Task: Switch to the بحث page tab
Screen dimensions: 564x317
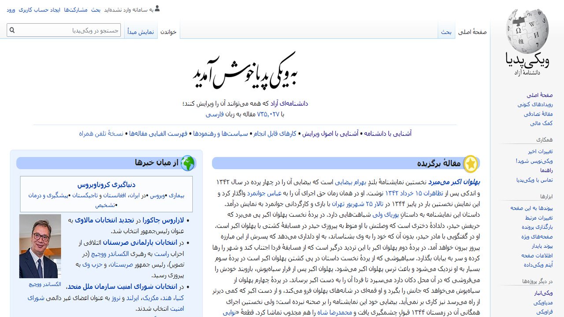Action: tap(446, 32)
